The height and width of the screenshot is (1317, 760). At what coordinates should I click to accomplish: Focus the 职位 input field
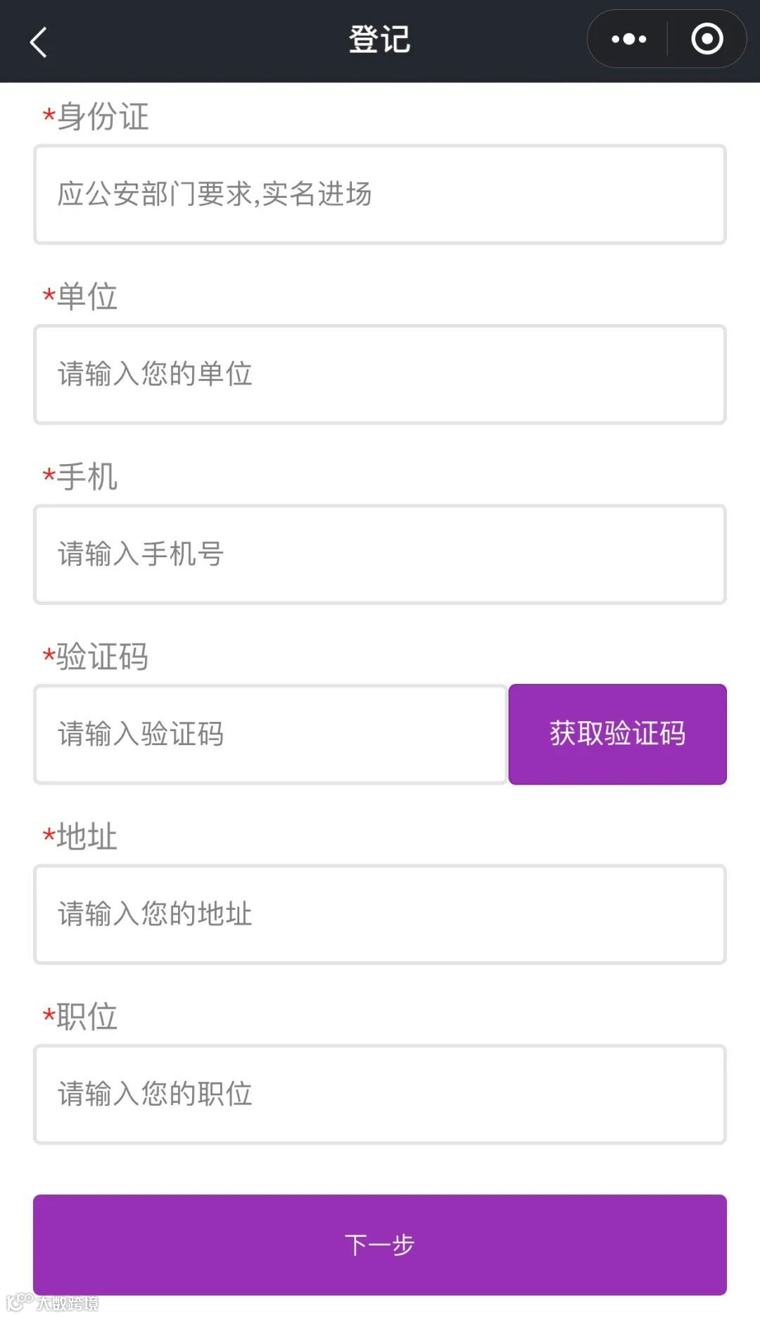pyautogui.click(x=380, y=1094)
